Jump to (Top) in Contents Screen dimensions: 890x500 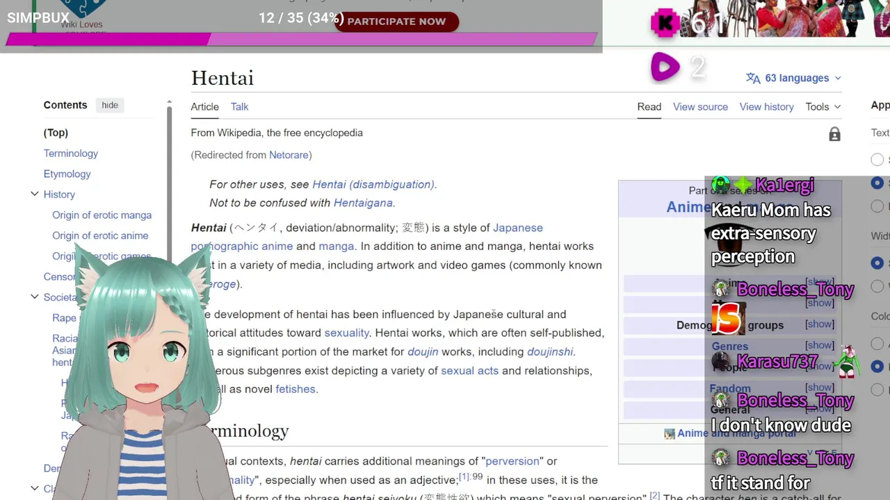[56, 133]
